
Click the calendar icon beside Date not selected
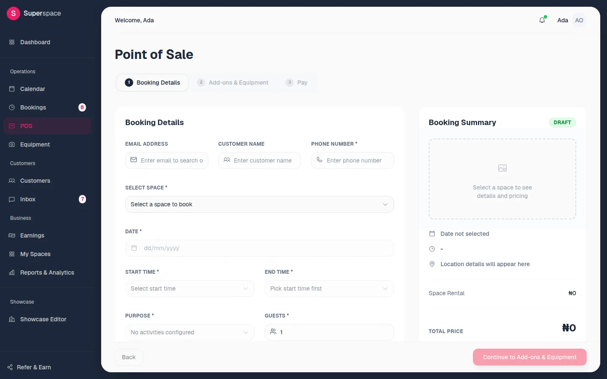pyautogui.click(x=432, y=234)
